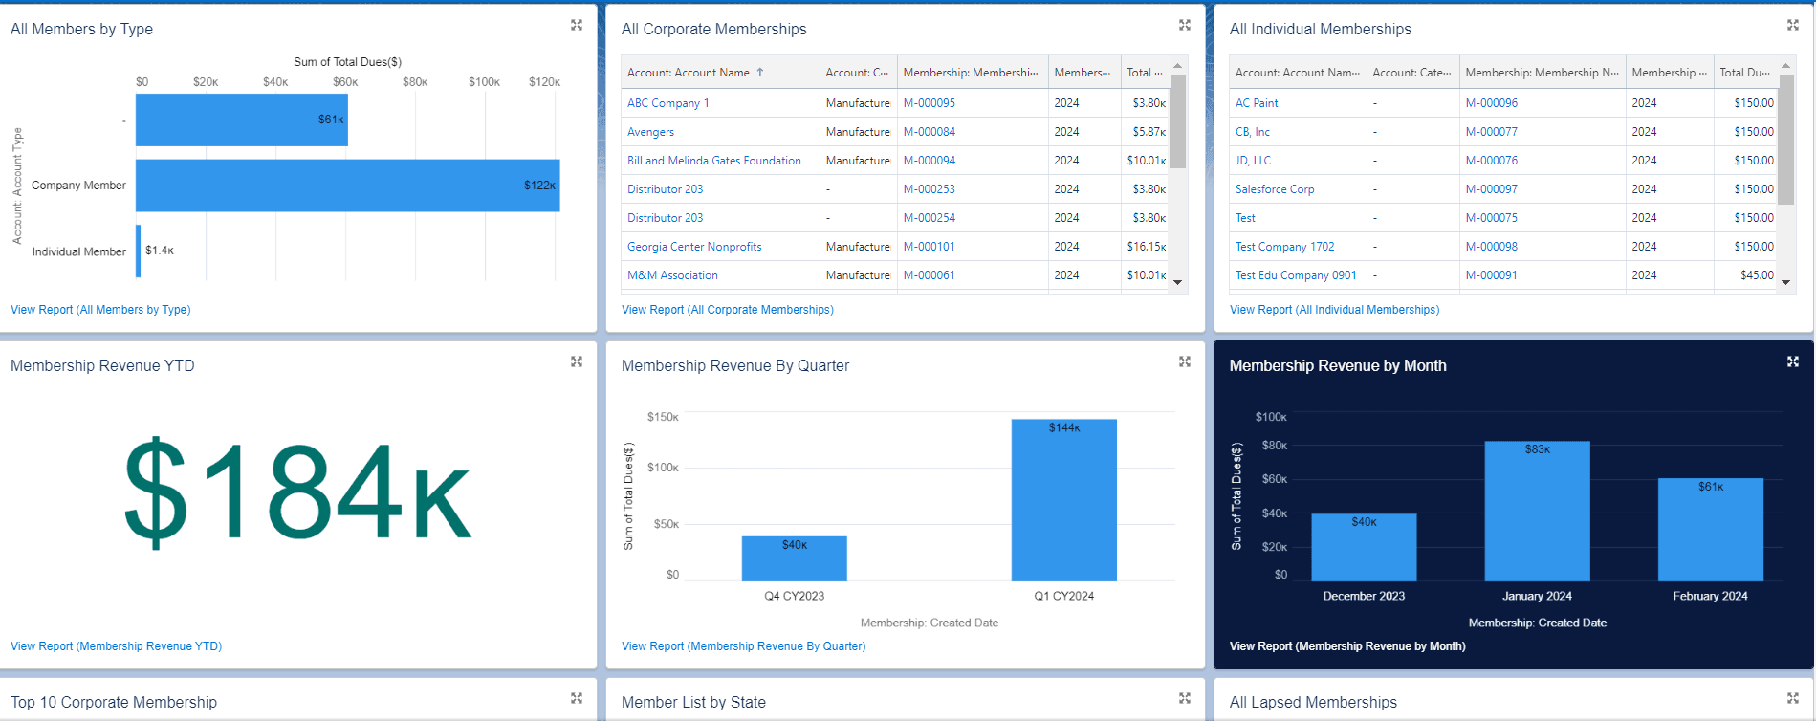Click the Corporate Memberships scrollbar thumb

(x=1178, y=121)
